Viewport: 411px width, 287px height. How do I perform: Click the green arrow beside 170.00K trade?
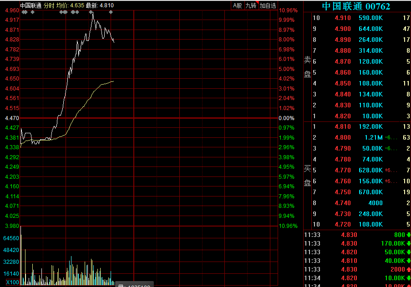coord(408,244)
